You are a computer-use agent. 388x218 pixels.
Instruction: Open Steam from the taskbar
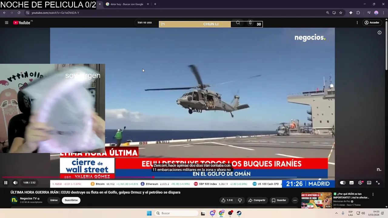click(x=239, y=213)
